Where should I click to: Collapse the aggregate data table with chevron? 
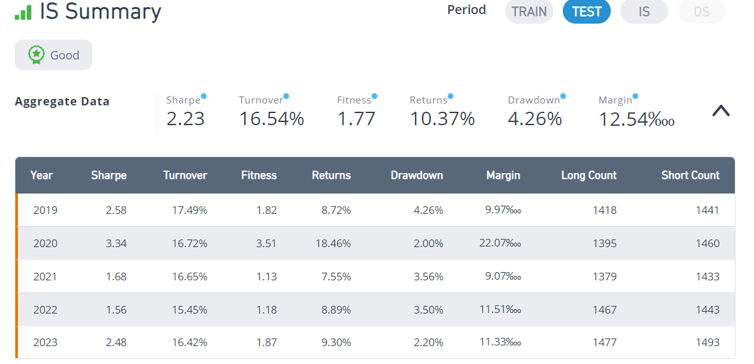(721, 111)
